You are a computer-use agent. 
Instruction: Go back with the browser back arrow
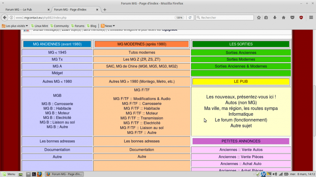pos(5,18)
